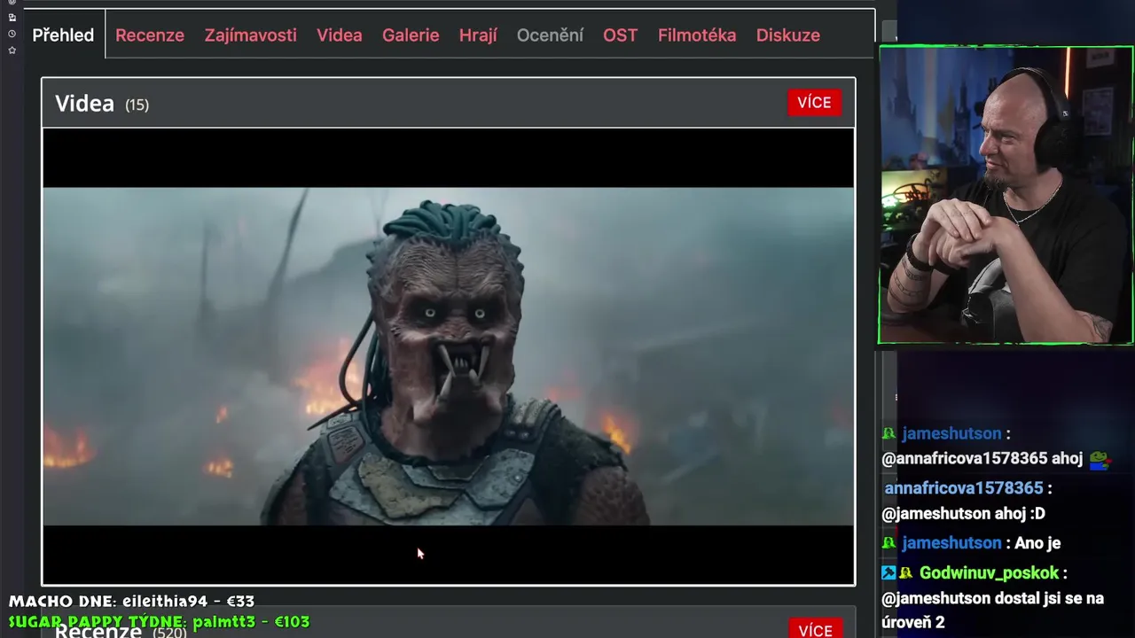This screenshot has width=1135, height=638.
Task: Click jameshutson name beside 'Ano je'
Action: [x=951, y=543]
